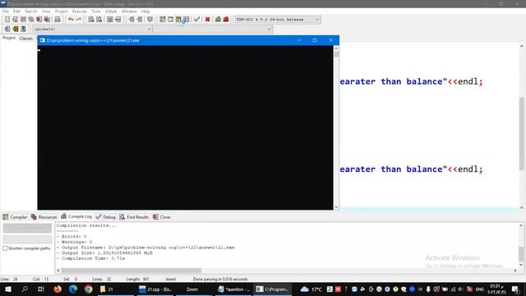Click the Close All toolbar icon
Screen dimensions: 526x296
pos(47,20)
